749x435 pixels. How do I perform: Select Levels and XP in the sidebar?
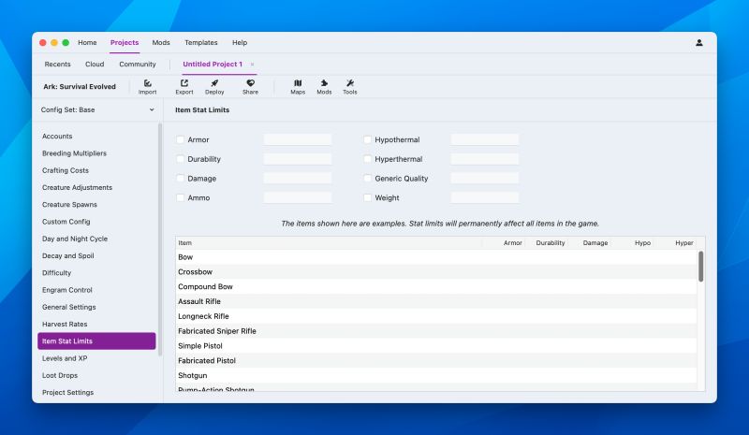pyautogui.click(x=96, y=358)
